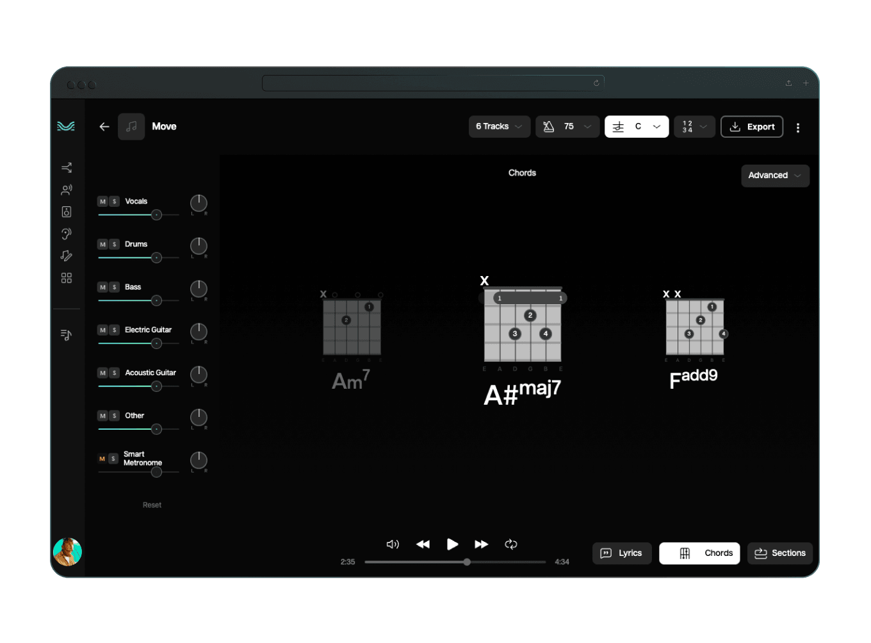This screenshot has width=871, height=643.
Task: Unmute the Smart Metronome track
Action: [x=102, y=459]
